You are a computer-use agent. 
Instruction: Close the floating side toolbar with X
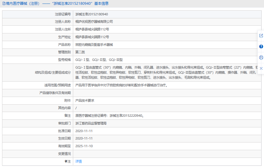[261, 68]
